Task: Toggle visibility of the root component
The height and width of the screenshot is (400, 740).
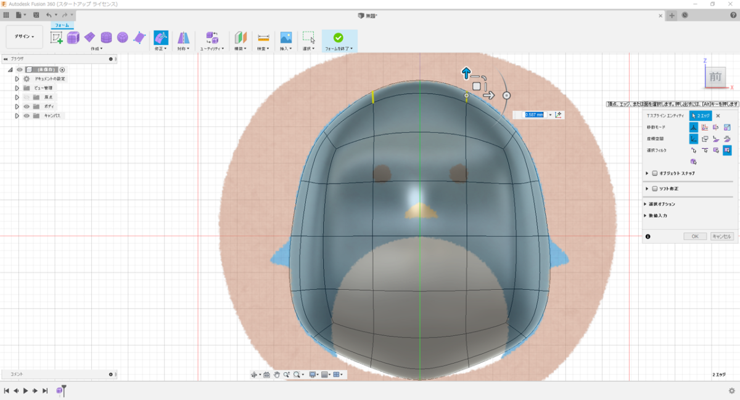Action: tap(19, 70)
